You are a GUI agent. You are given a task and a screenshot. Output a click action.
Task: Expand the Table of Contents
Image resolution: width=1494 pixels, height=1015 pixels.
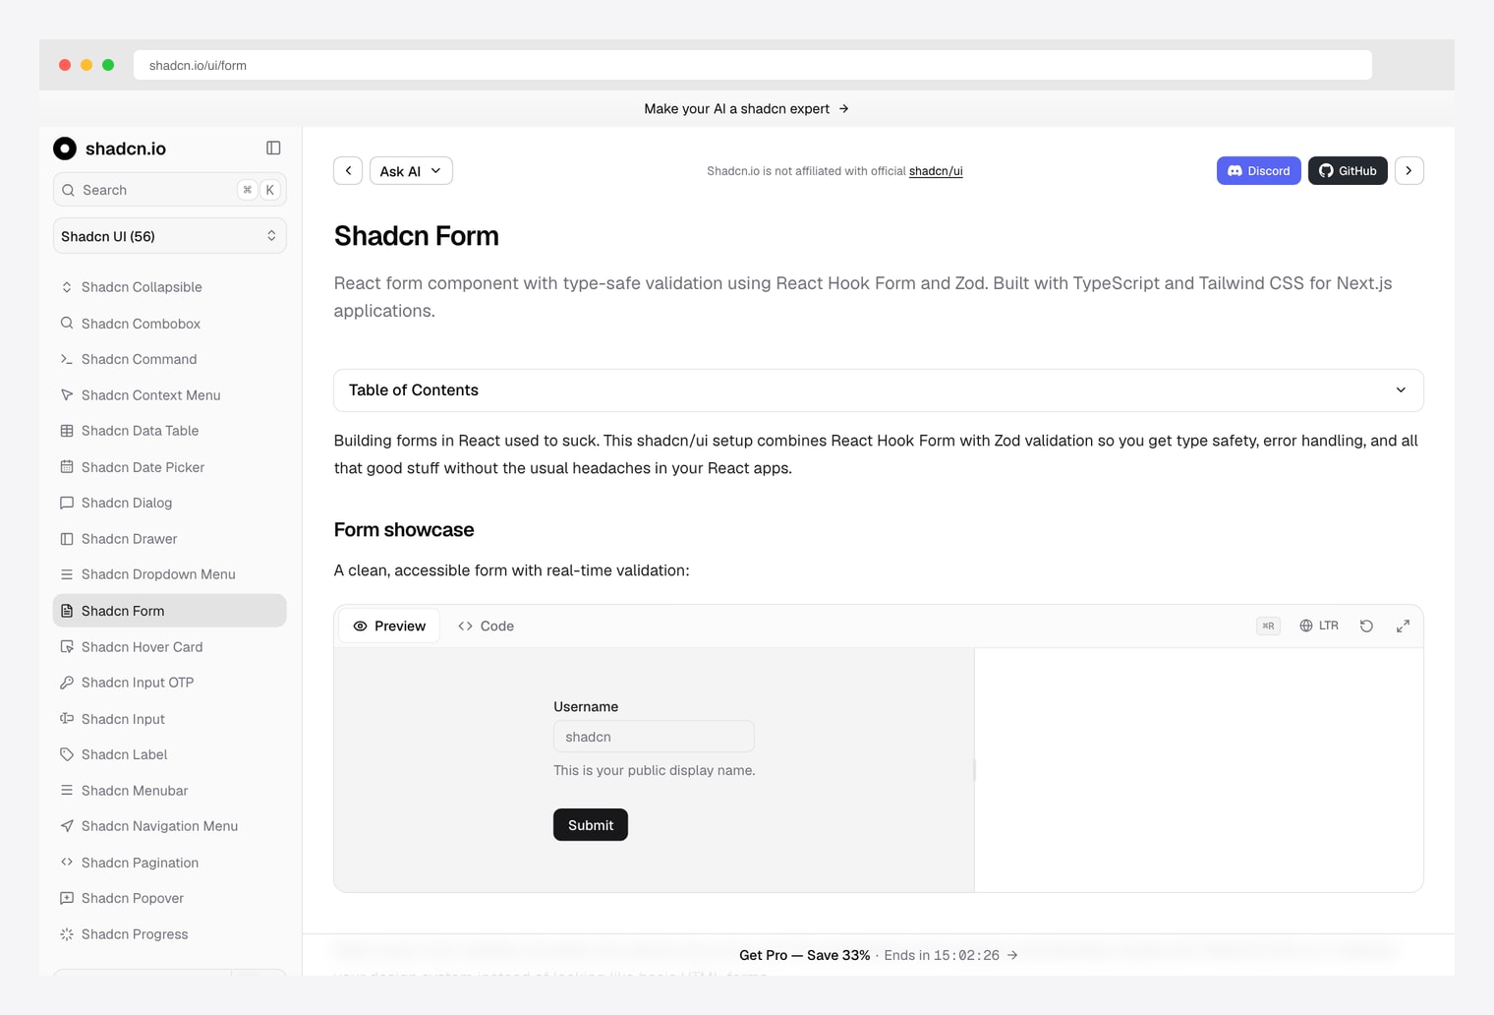coord(879,390)
